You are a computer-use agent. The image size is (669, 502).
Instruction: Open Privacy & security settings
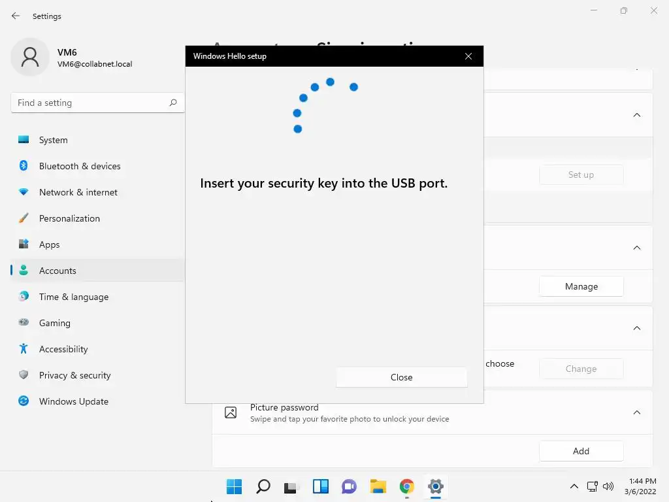[x=98, y=375]
